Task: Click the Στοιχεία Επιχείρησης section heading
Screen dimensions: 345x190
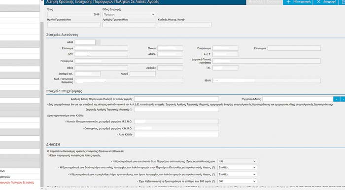Action: tap(64, 91)
